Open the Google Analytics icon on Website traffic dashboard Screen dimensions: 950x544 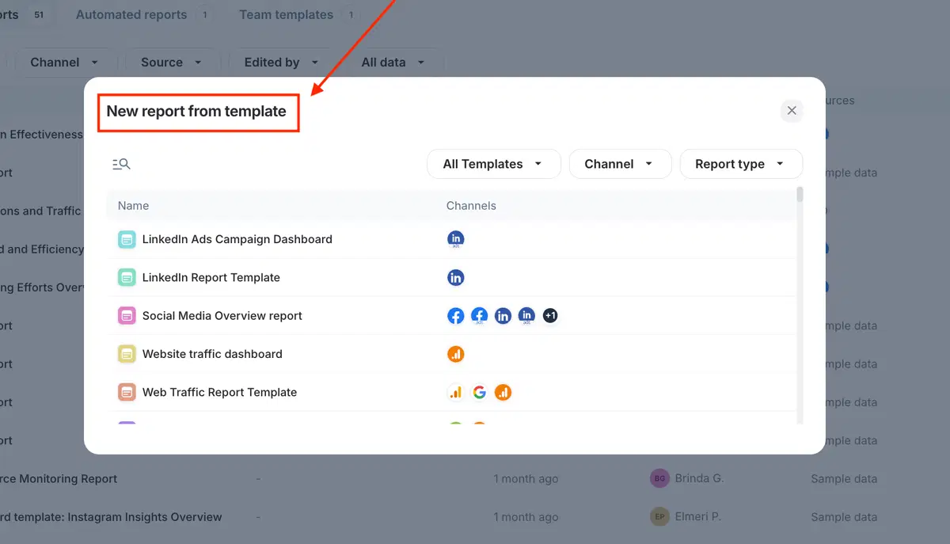pos(455,353)
